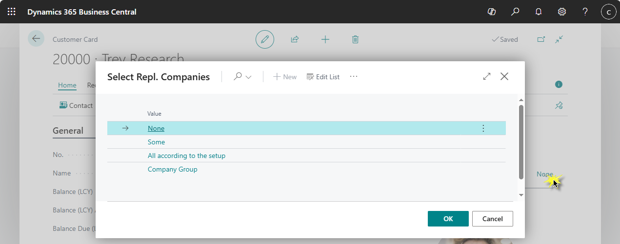
Task: Select the Company Group option
Action: (x=172, y=169)
